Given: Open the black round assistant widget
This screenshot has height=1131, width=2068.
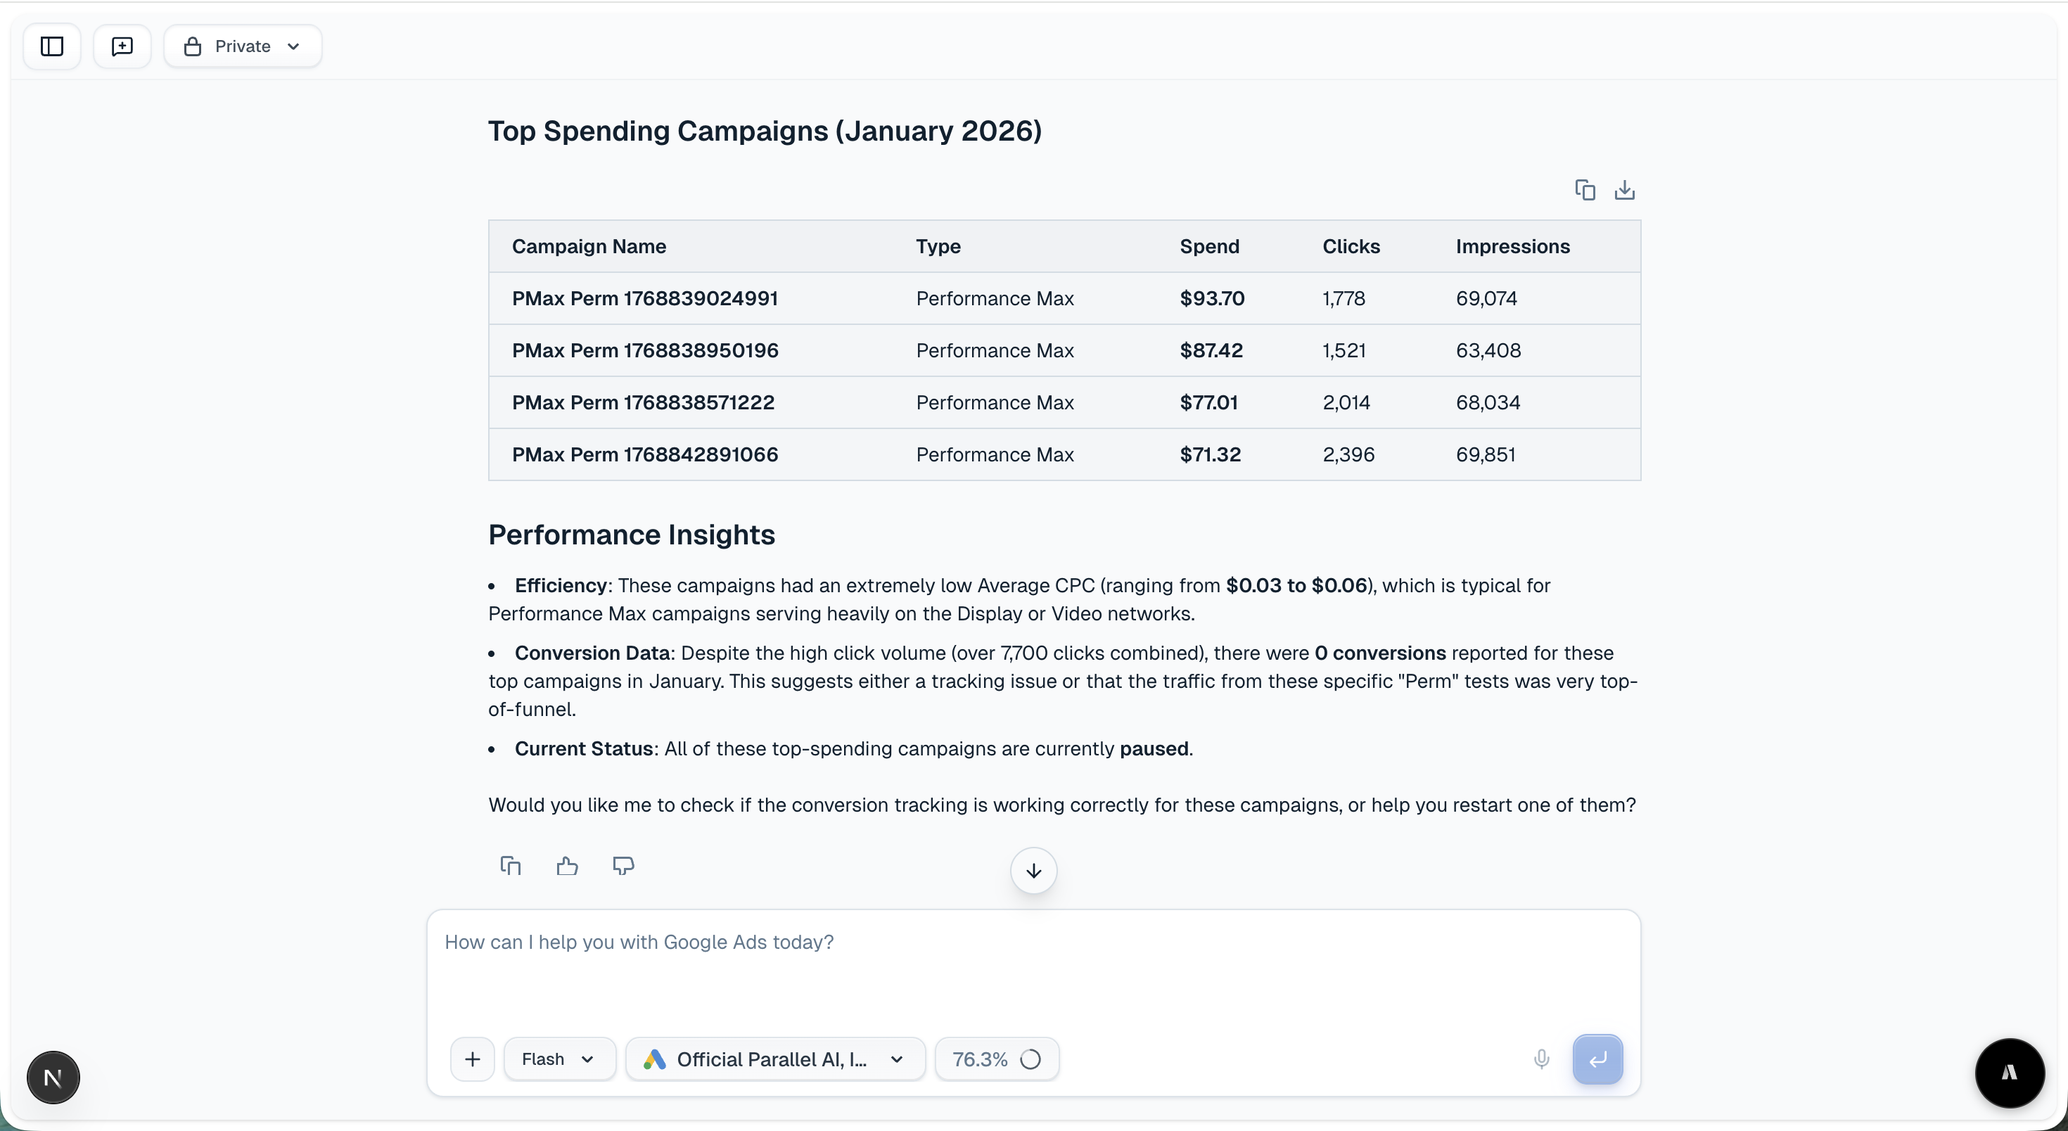Looking at the screenshot, I should (x=2009, y=1073).
